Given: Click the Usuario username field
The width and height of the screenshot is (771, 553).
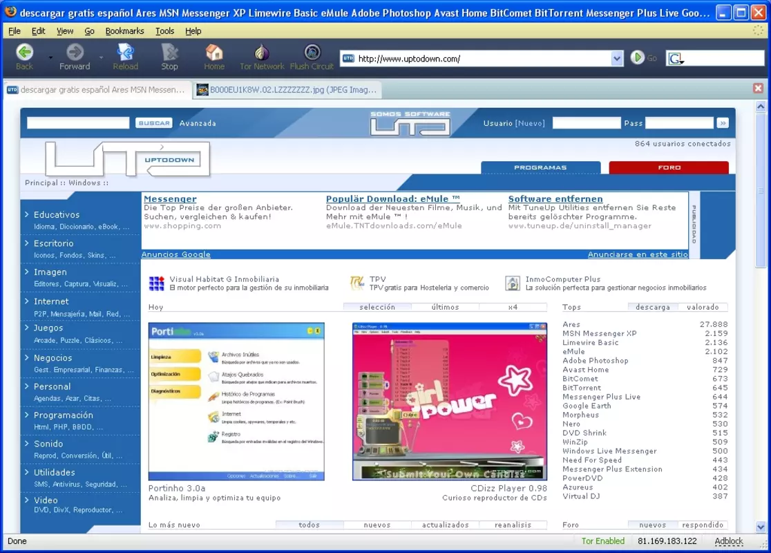Looking at the screenshot, I should click(587, 123).
